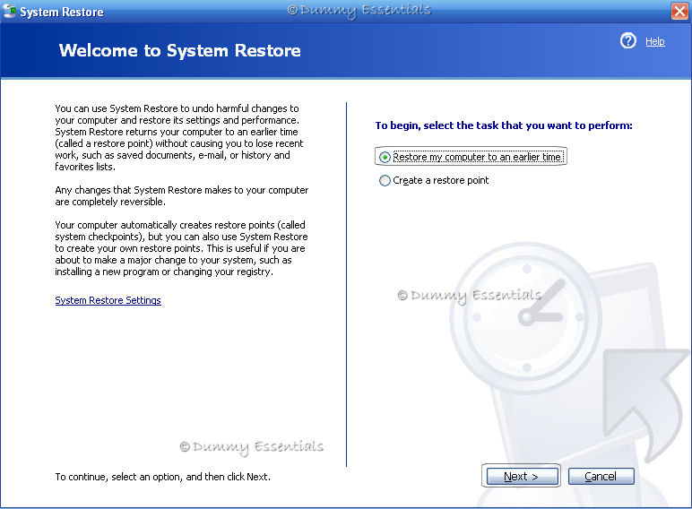Click the System Restore title bar icon

[x=10, y=11]
